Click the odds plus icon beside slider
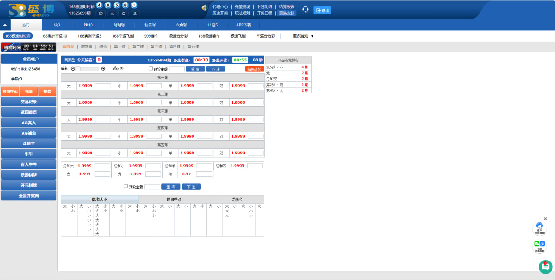The width and height of the screenshot is (555, 280). (x=103, y=68)
